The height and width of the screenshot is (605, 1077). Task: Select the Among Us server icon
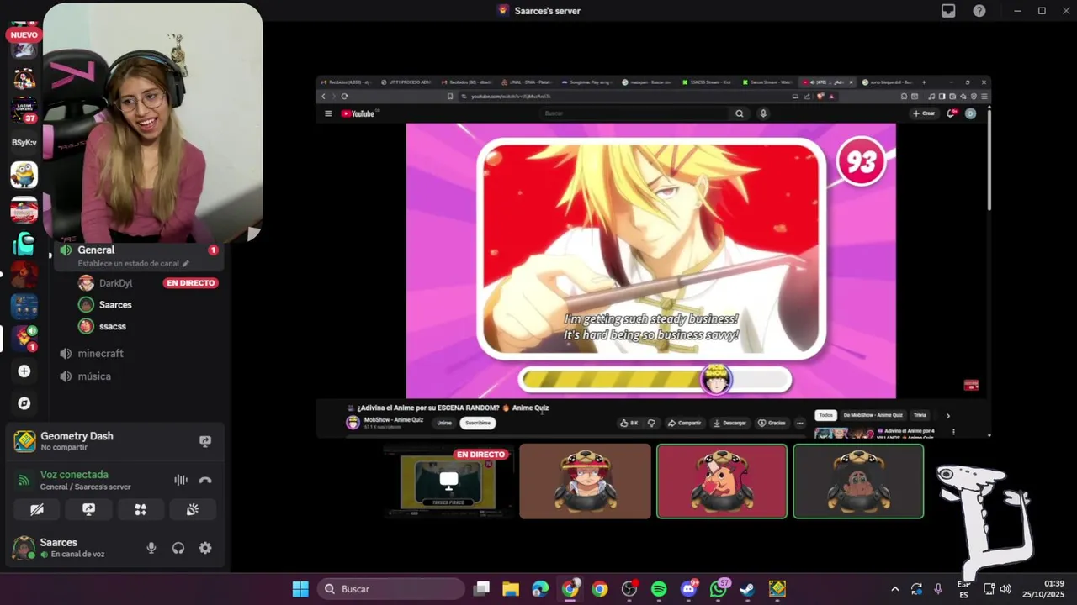tap(24, 245)
